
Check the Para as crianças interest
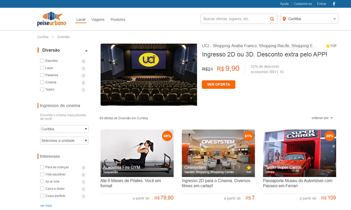point(42,167)
